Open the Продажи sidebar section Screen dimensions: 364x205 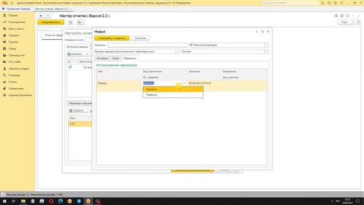coord(14,35)
